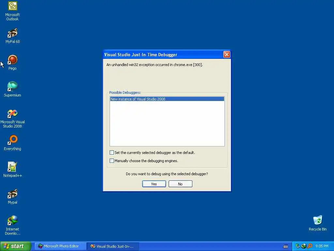Confirm debugging with the Yes button

[154, 184]
